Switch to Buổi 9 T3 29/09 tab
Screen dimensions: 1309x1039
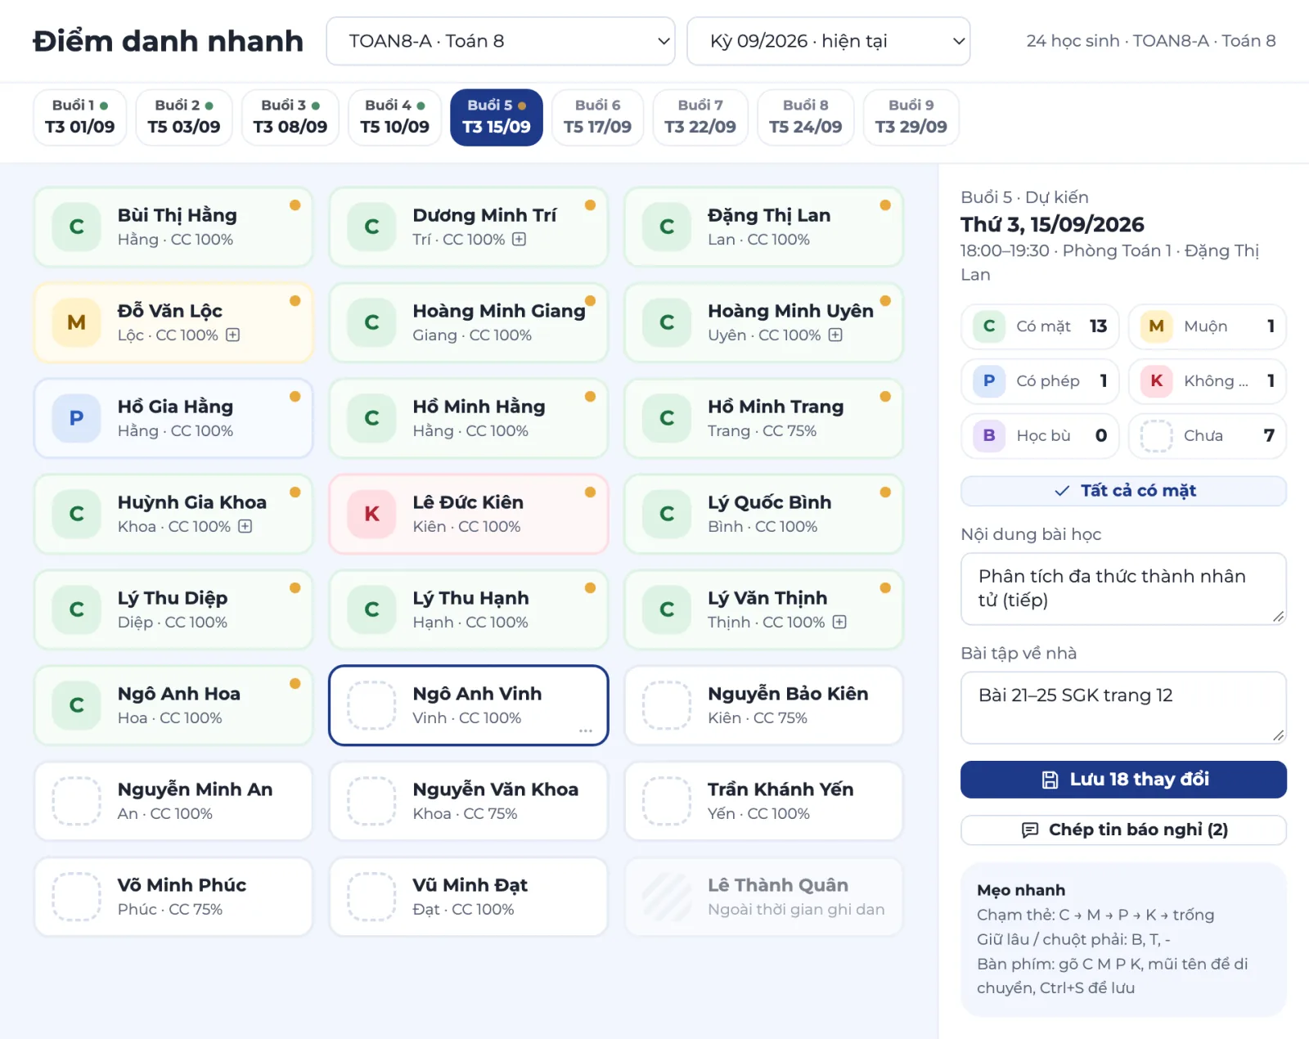(911, 117)
